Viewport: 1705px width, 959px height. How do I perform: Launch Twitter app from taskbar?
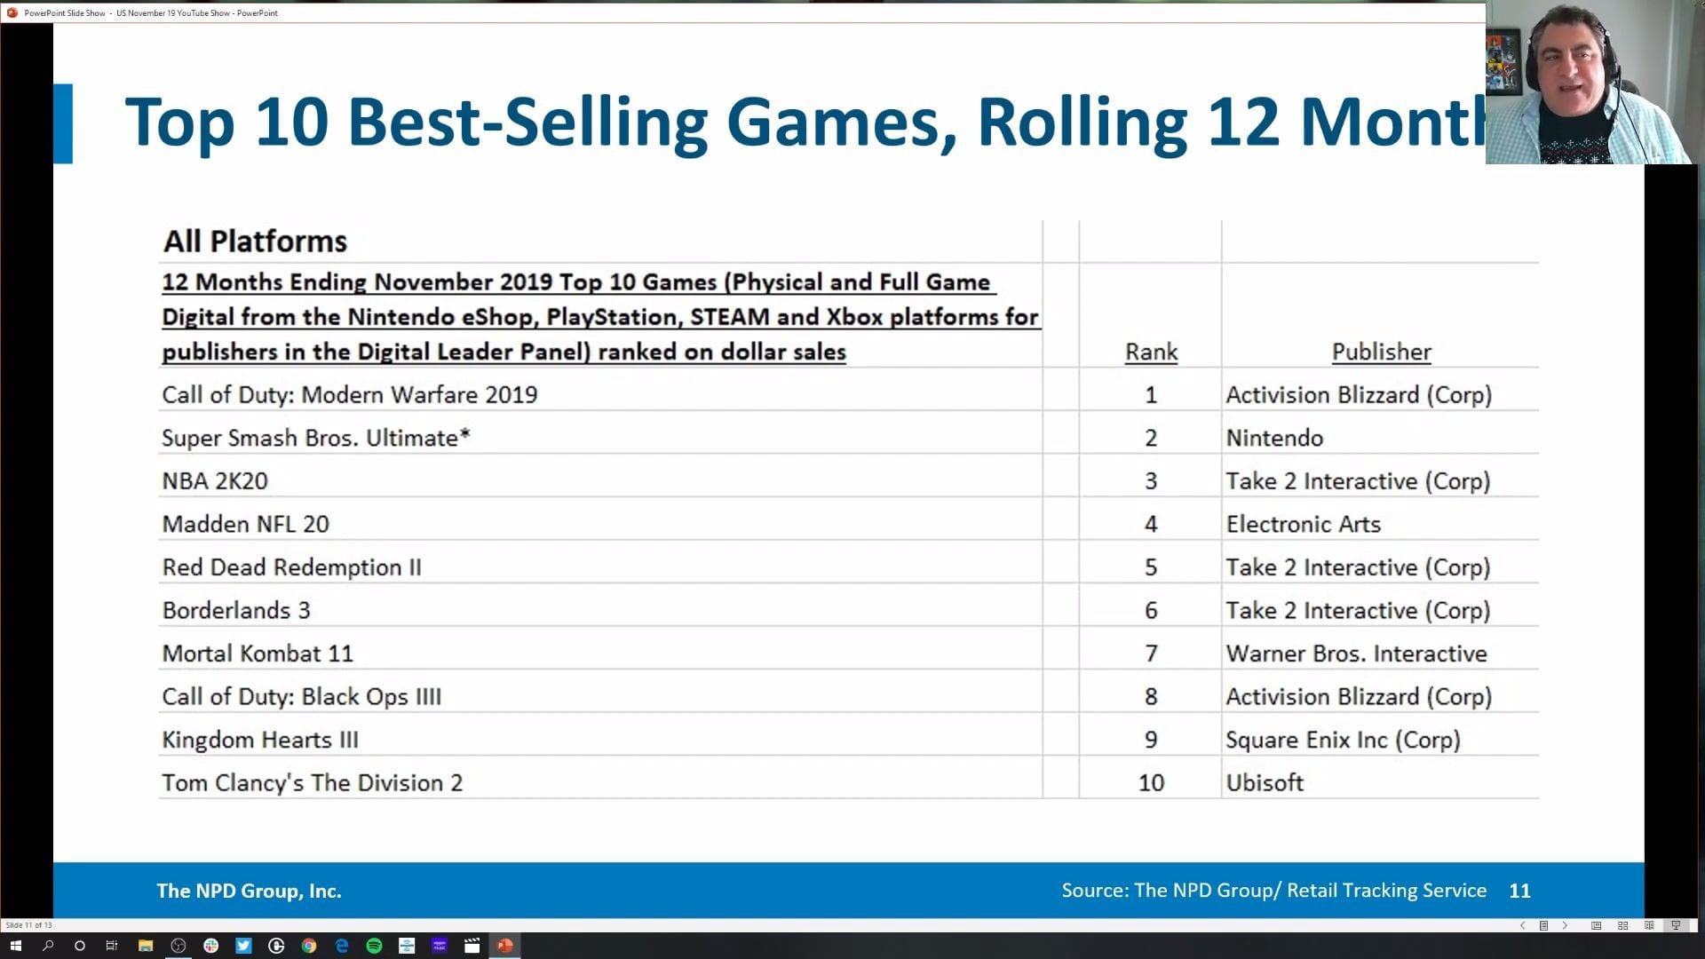243,946
